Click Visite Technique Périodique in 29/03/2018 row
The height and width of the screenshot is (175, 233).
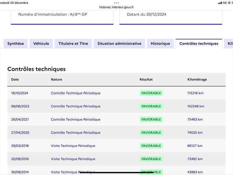73,146
